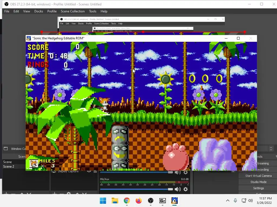Click the top-left red transform handle in preview

point(42,32)
